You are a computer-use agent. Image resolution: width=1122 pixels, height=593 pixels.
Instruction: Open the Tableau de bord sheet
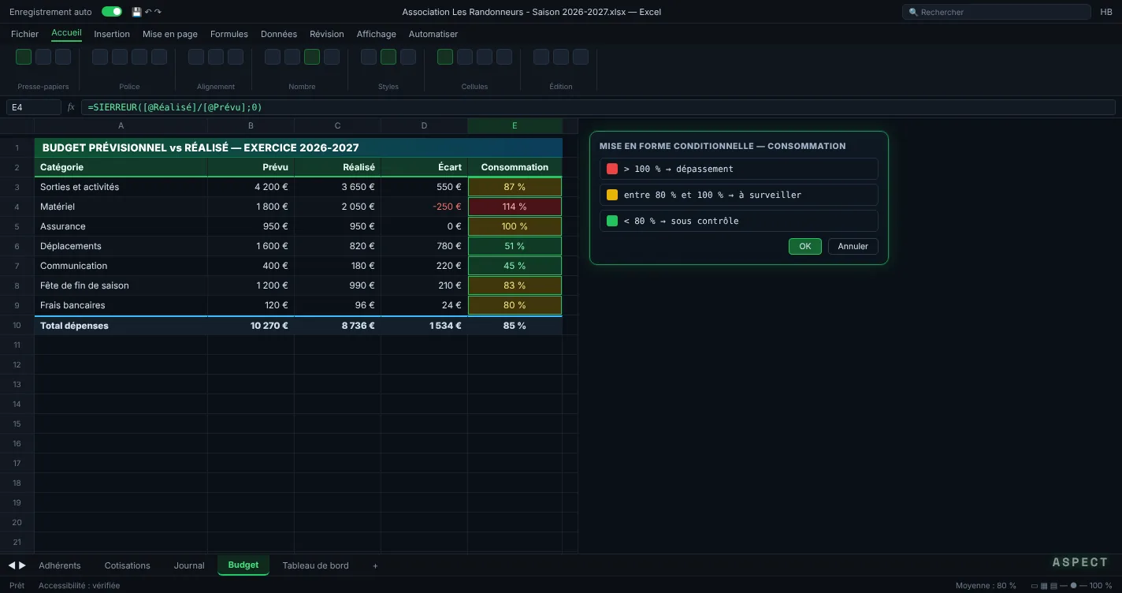point(315,565)
